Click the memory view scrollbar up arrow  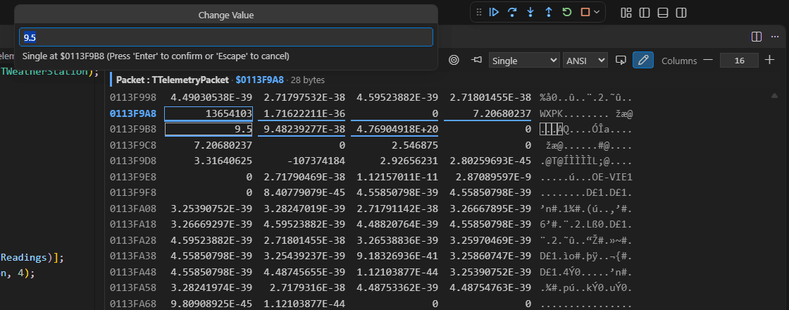[774, 96]
